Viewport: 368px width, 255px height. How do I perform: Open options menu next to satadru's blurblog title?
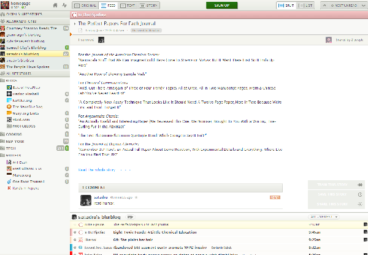[x=130, y=217]
